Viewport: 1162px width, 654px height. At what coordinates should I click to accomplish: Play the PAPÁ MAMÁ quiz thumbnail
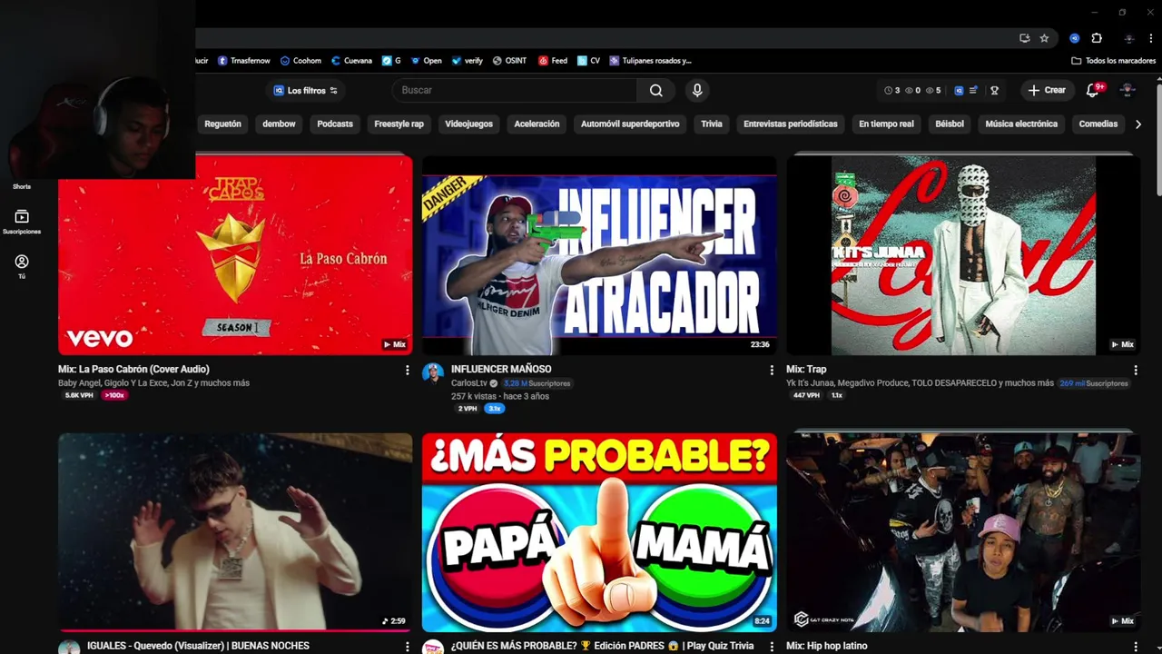tap(599, 532)
